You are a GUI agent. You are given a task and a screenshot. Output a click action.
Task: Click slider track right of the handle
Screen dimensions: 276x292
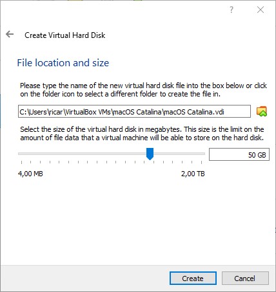point(179,154)
